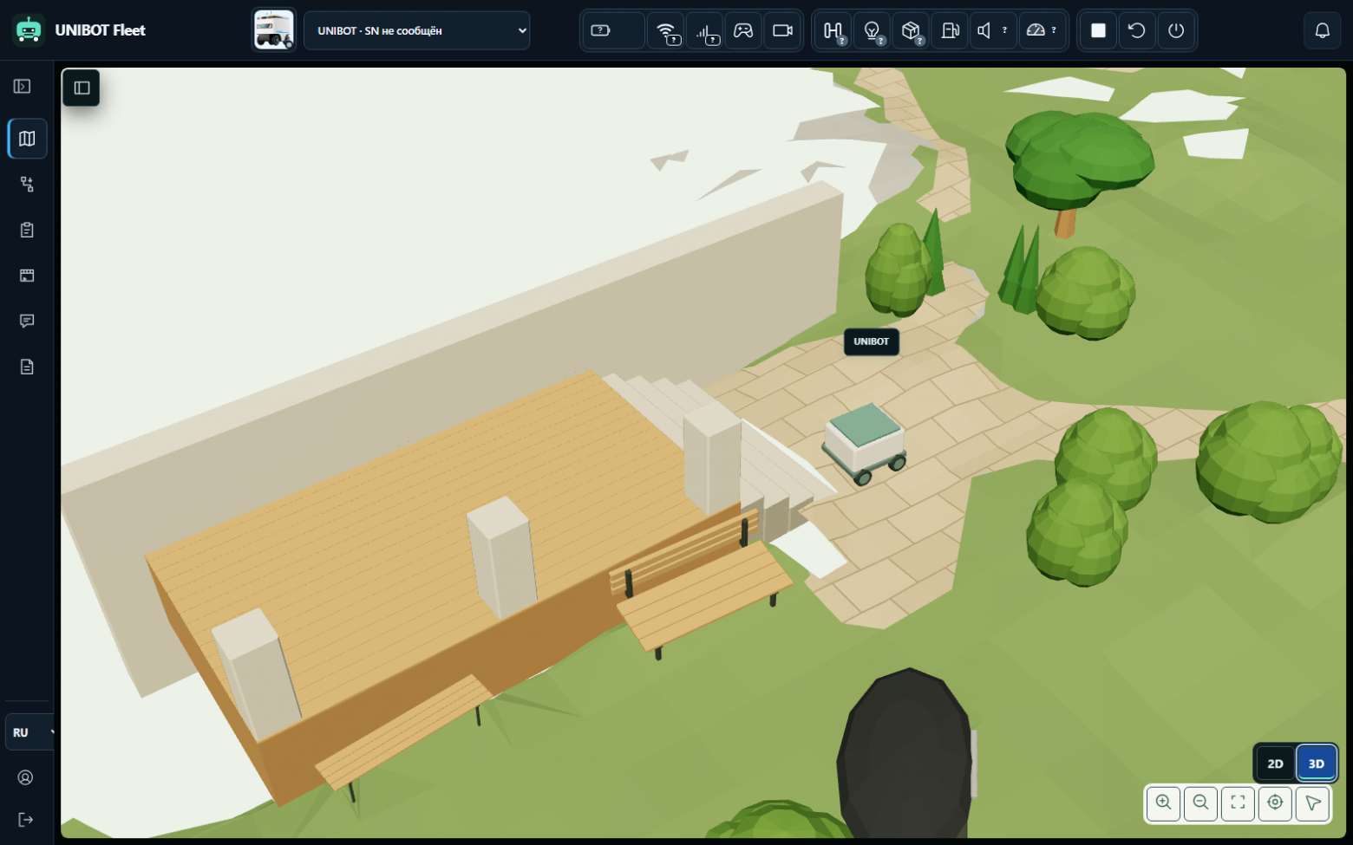Zoom in on the map
The width and height of the screenshot is (1353, 845).
point(1164,803)
